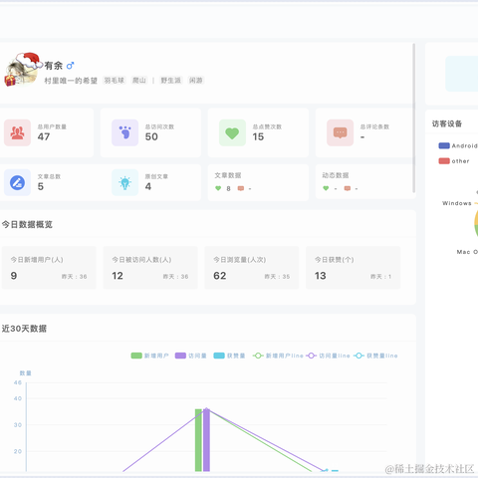Image resolution: width=478 pixels, height=478 pixels.
Task: Click the Santa-hat user avatar
Action: [x=23, y=70]
